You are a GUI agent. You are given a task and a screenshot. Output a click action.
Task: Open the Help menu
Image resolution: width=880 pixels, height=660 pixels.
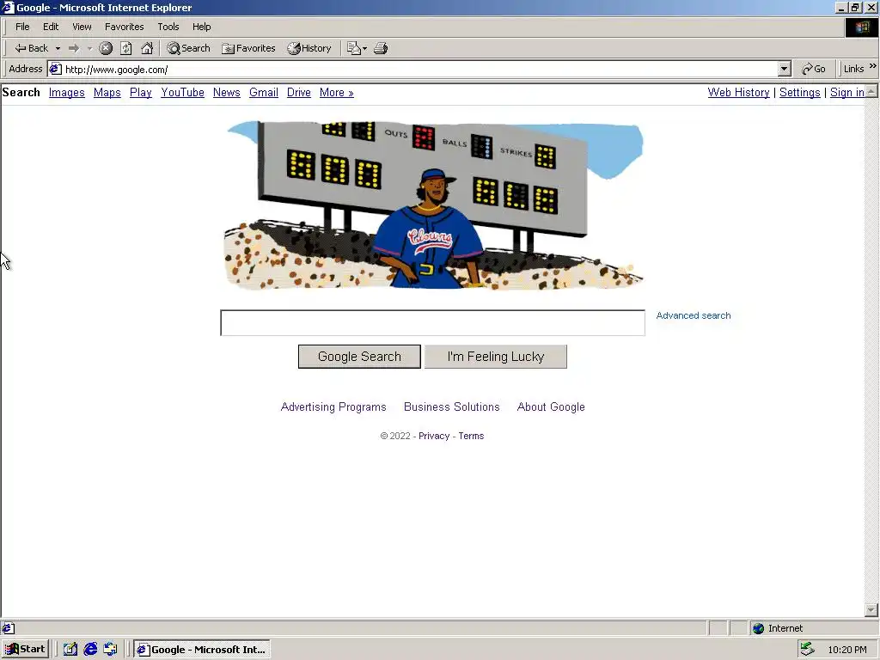[x=201, y=27]
